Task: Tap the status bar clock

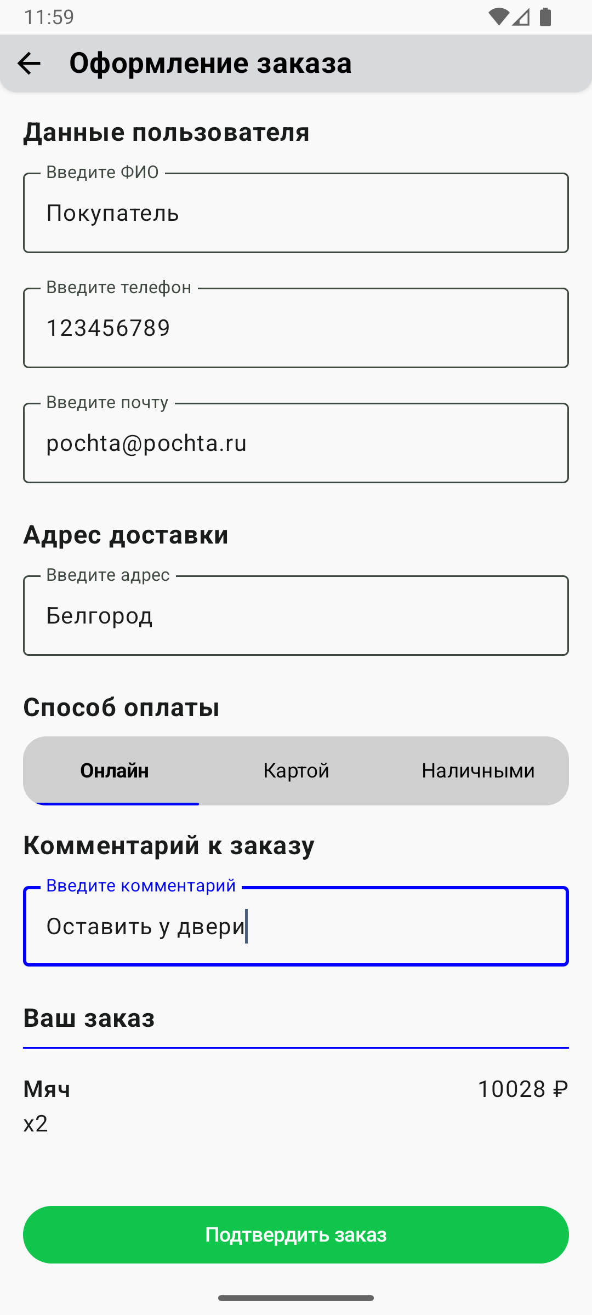Action: [x=49, y=17]
